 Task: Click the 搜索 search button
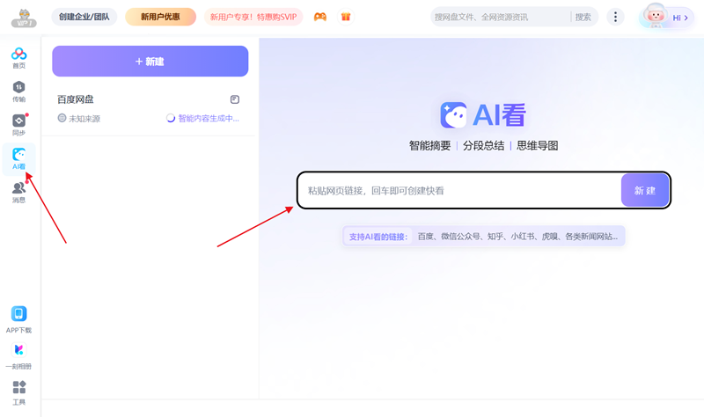(583, 17)
